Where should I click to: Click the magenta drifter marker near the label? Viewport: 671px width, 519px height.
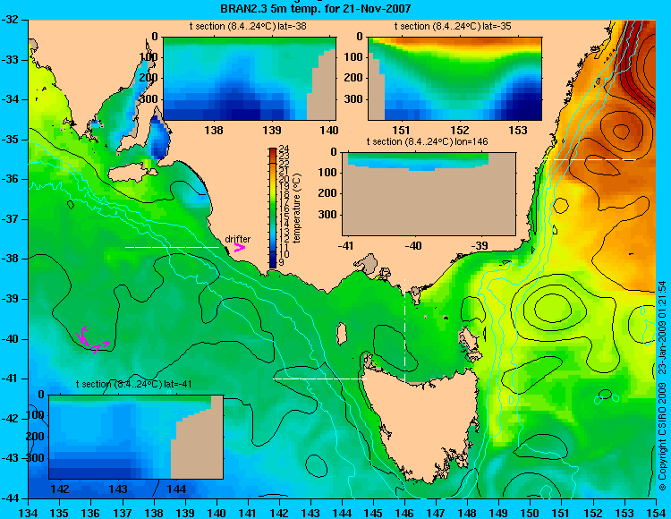click(x=239, y=247)
